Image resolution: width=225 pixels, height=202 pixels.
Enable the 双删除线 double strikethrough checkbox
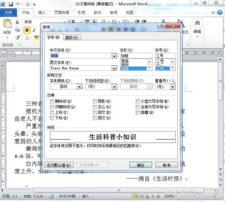[52, 107]
